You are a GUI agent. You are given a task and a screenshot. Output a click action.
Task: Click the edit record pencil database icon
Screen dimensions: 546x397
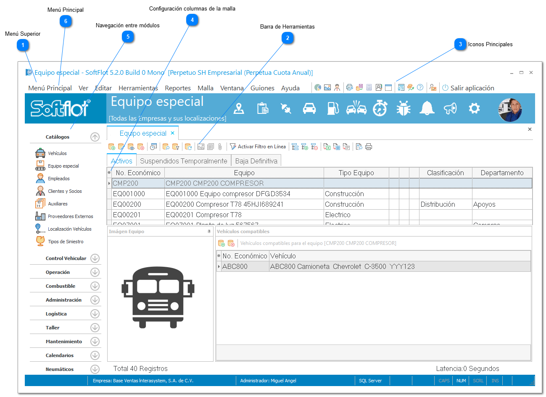121,147
